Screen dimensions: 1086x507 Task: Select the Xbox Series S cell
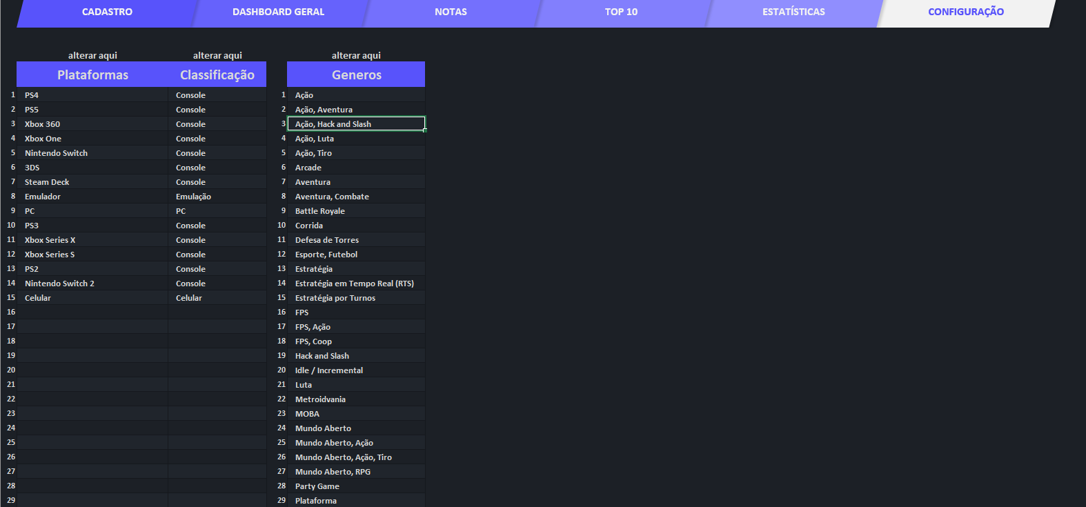[x=92, y=255]
